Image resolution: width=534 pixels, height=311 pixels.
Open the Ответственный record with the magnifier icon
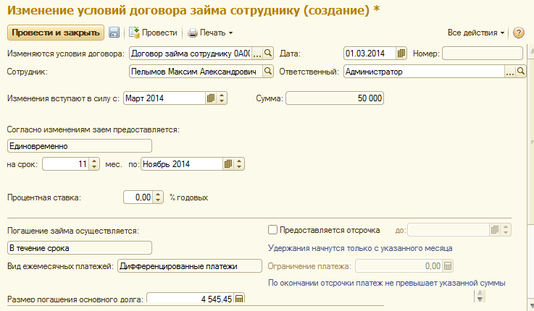tap(520, 72)
